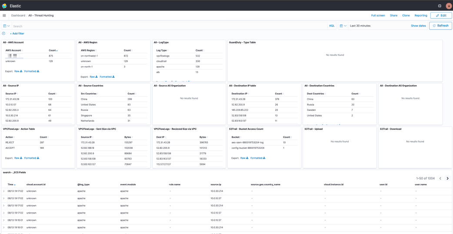Sort by Source IP column header
The width and height of the screenshot is (453, 234).
point(12,94)
